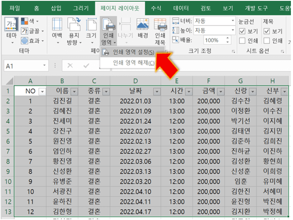This screenshot has height=220, width=293.
Task: Click cell containing 황현희
Action: click(x=273, y=161)
